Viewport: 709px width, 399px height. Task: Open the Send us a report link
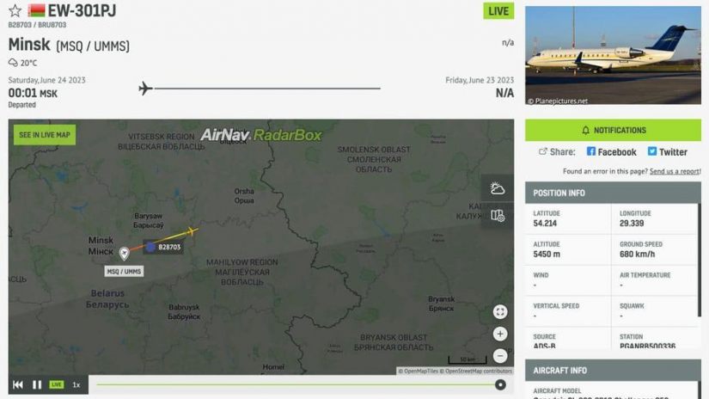674,171
